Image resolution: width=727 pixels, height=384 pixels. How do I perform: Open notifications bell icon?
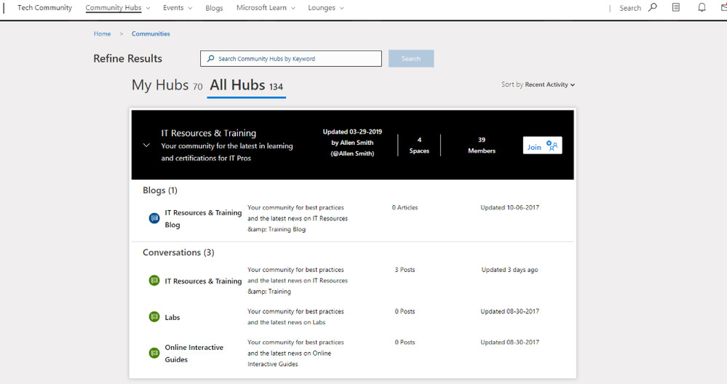point(702,7)
